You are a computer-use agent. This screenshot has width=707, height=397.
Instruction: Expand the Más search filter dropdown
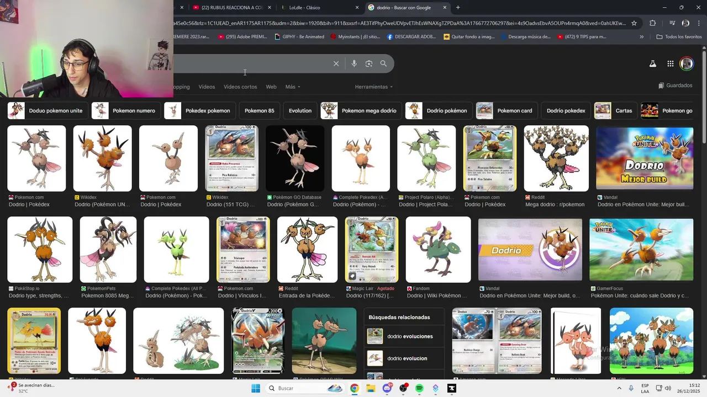(293, 87)
